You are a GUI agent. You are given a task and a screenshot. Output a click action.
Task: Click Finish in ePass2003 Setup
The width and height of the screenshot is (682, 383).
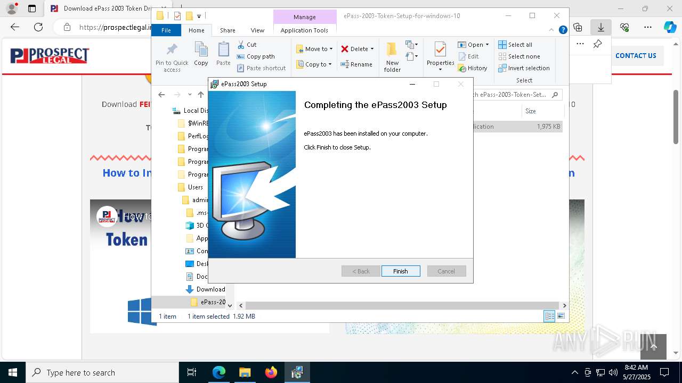[x=401, y=271]
